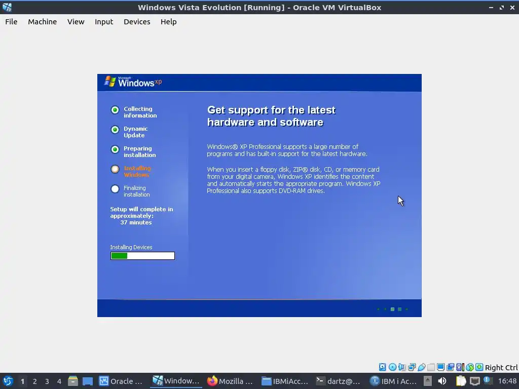Click the VirtualBox XP icon in title bar
This screenshot has height=389, width=519.
click(x=7, y=7)
